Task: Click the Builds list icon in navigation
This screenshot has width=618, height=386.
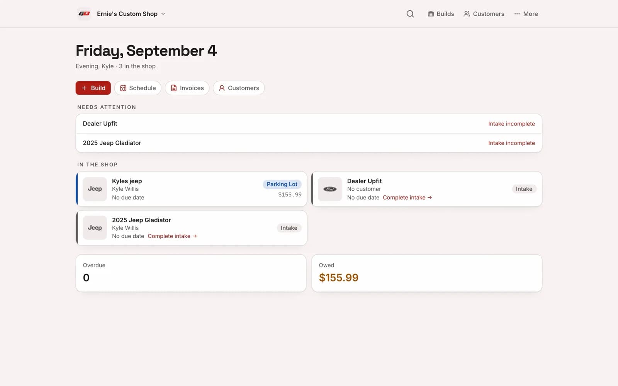Action: click(x=431, y=14)
